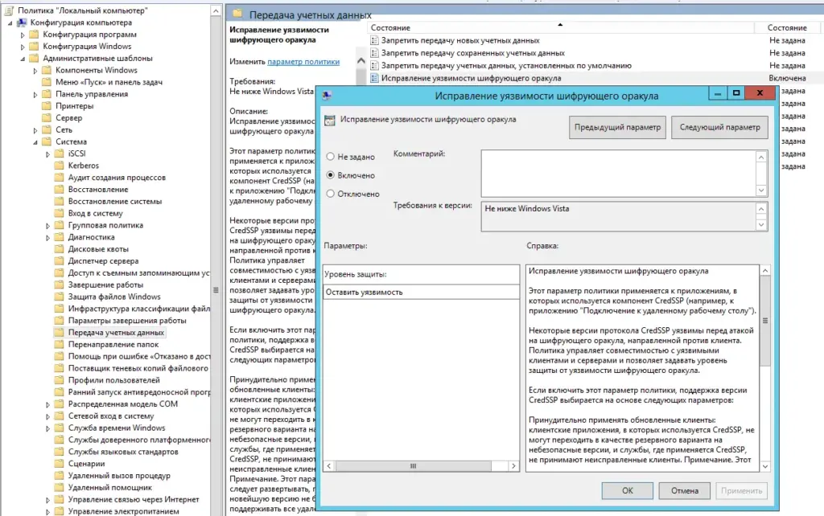824x516 pixels.
Task: Click the Перенаправление папок folder icon
Action: pos(60,344)
